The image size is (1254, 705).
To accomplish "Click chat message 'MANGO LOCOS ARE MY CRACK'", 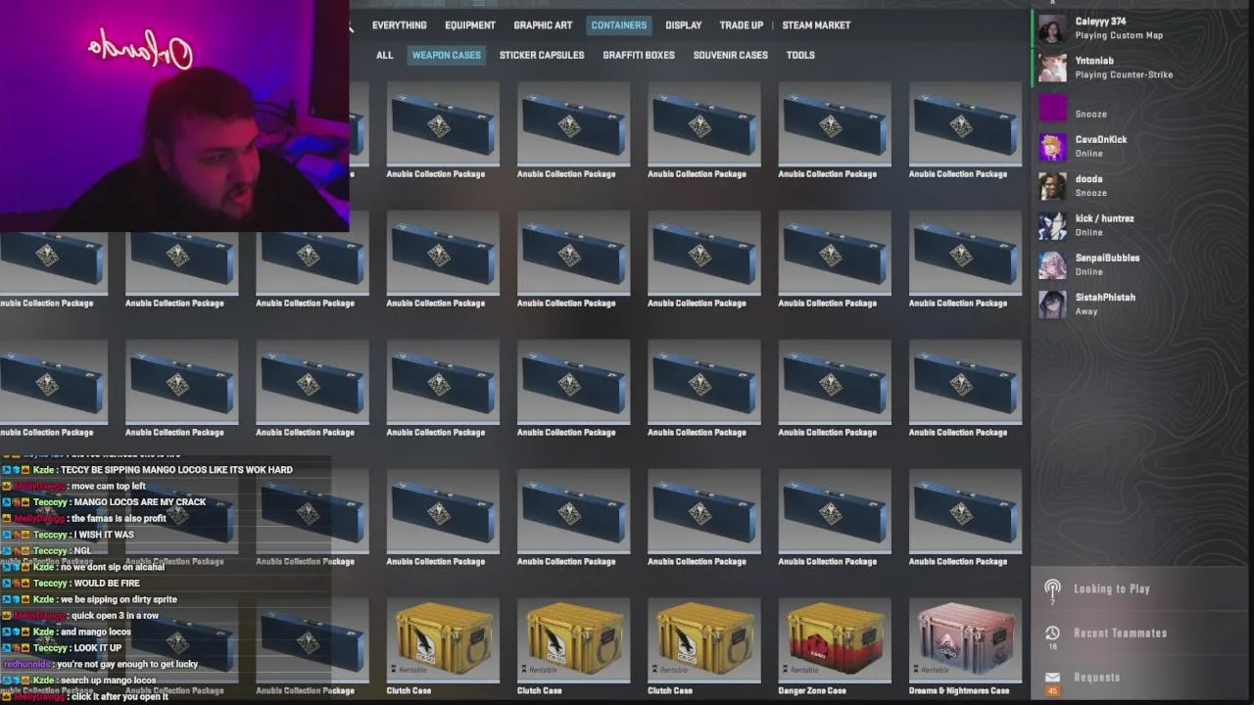I will [x=140, y=502].
